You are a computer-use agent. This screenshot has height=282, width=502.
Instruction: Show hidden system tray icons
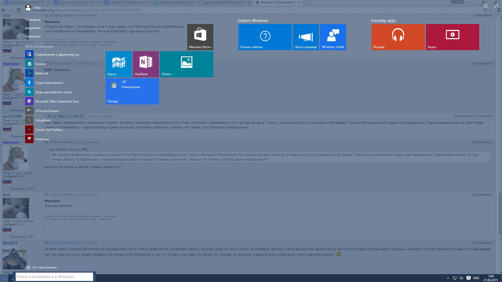(x=448, y=278)
